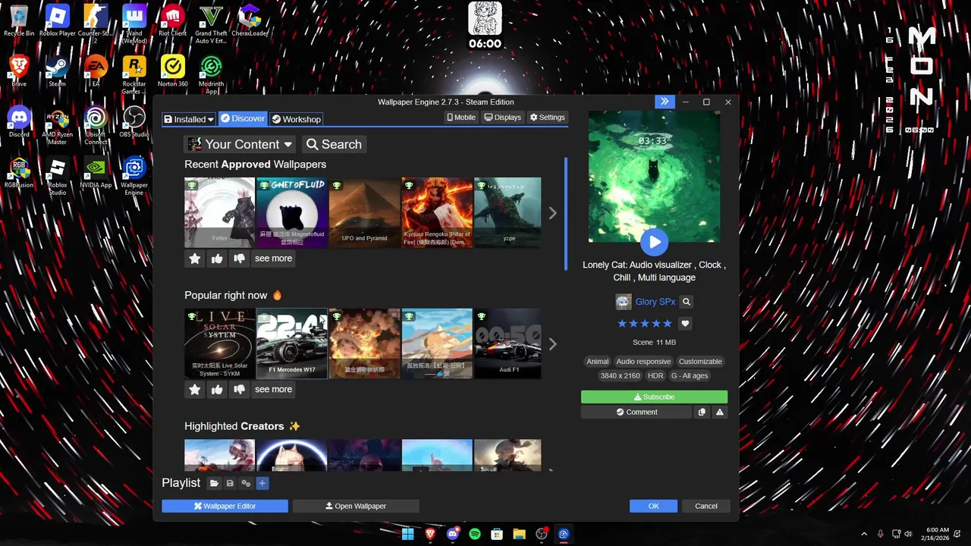Switch to the Discover tab
This screenshot has height=546, width=971.
(x=243, y=118)
